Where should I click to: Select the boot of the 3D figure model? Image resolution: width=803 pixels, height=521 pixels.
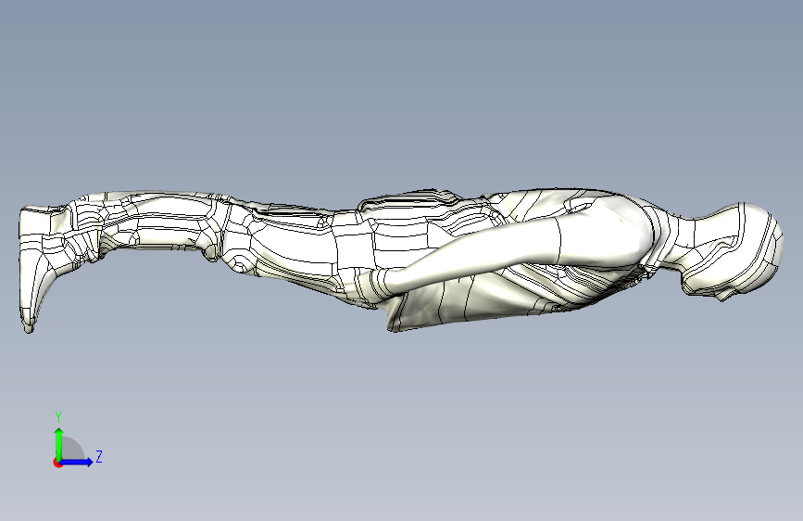tap(36, 267)
